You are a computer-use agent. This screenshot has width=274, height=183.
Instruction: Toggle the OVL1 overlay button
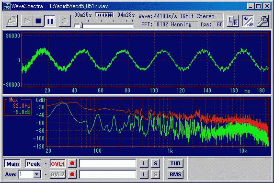coord(57,164)
